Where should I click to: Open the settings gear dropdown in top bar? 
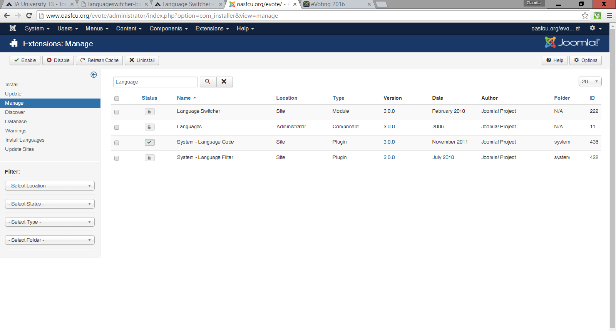(x=595, y=28)
